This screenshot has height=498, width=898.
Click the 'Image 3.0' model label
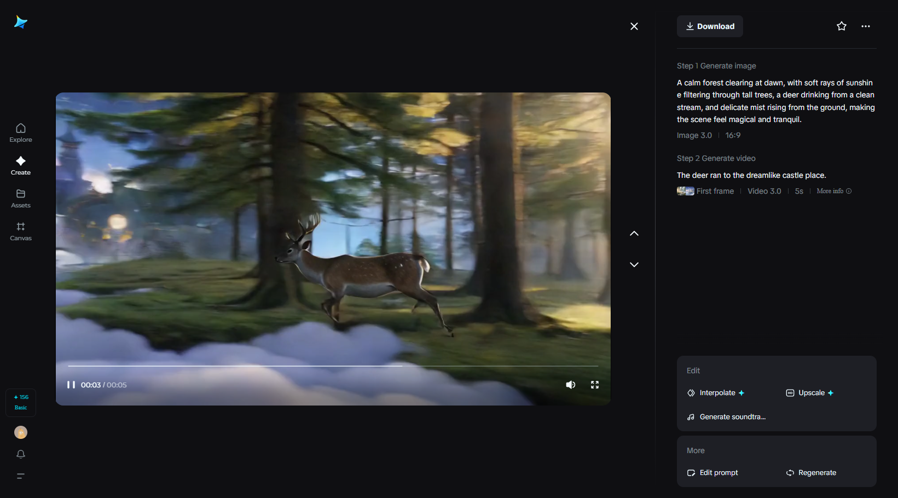694,135
